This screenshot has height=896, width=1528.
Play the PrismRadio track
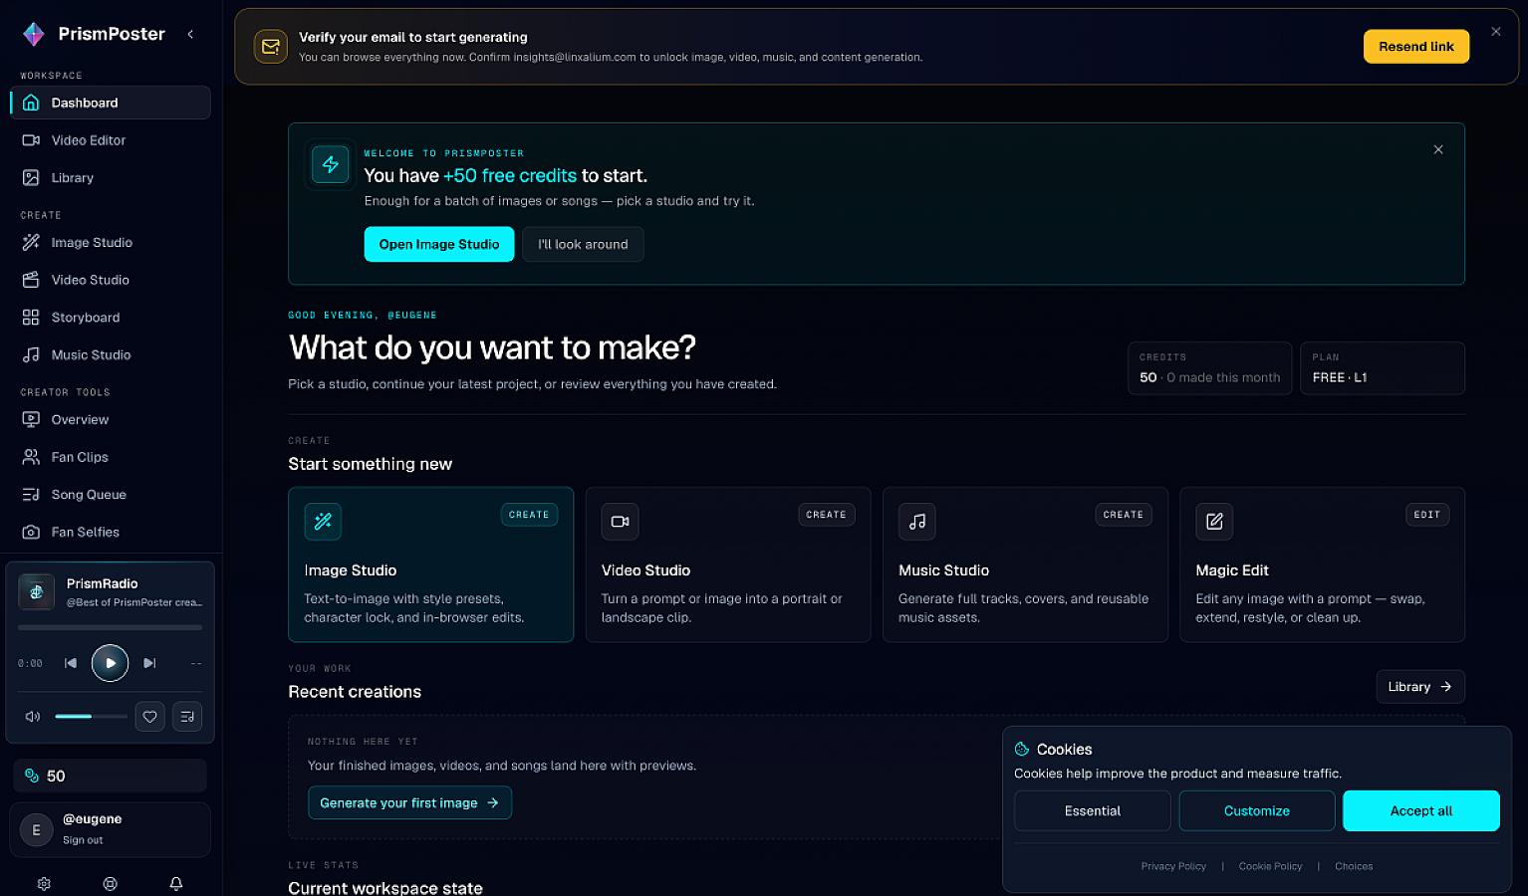pos(110,663)
